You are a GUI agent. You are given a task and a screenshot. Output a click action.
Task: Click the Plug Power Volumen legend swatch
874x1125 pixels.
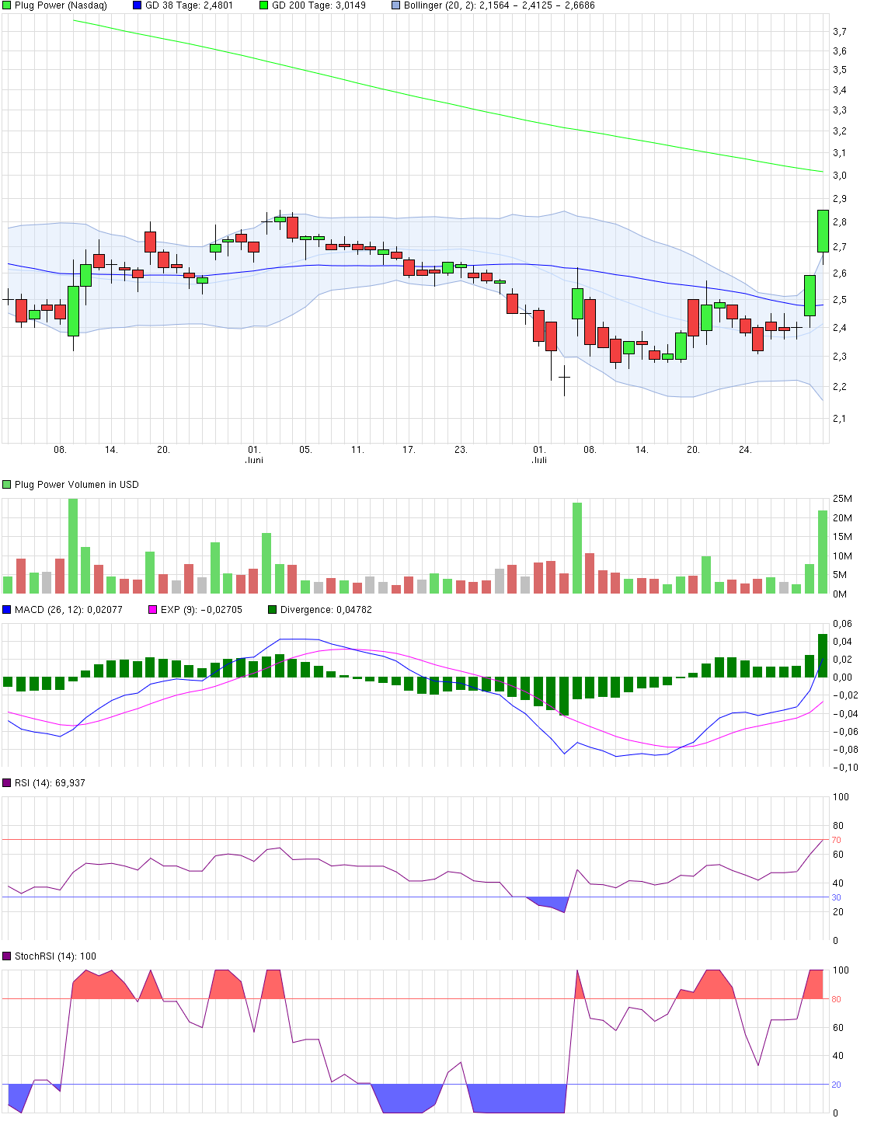[x=7, y=485]
